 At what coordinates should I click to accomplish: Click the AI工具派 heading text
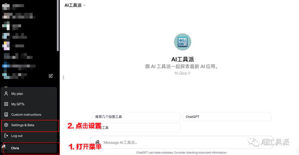pyautogui.click(x=182, y=59)
